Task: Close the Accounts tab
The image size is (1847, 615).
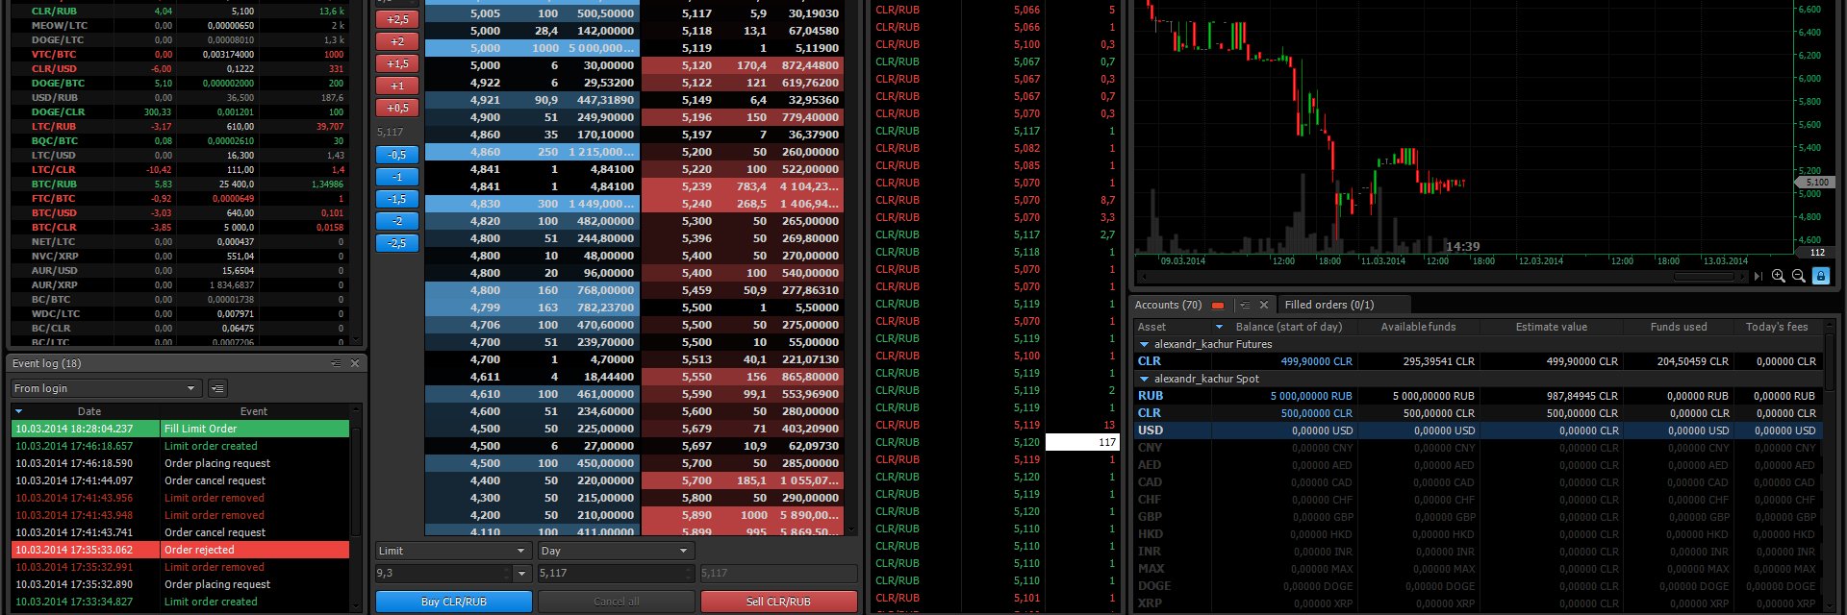Action: [1264, 305]
